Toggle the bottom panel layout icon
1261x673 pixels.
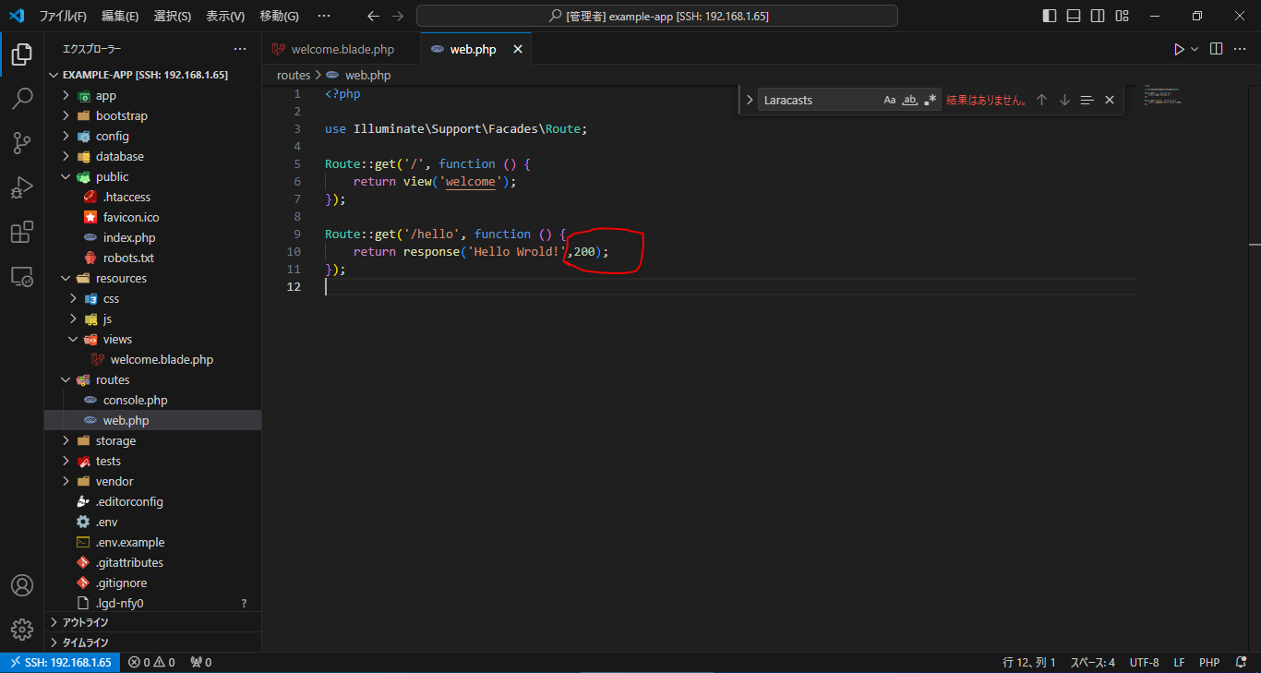pos(1074,16)
